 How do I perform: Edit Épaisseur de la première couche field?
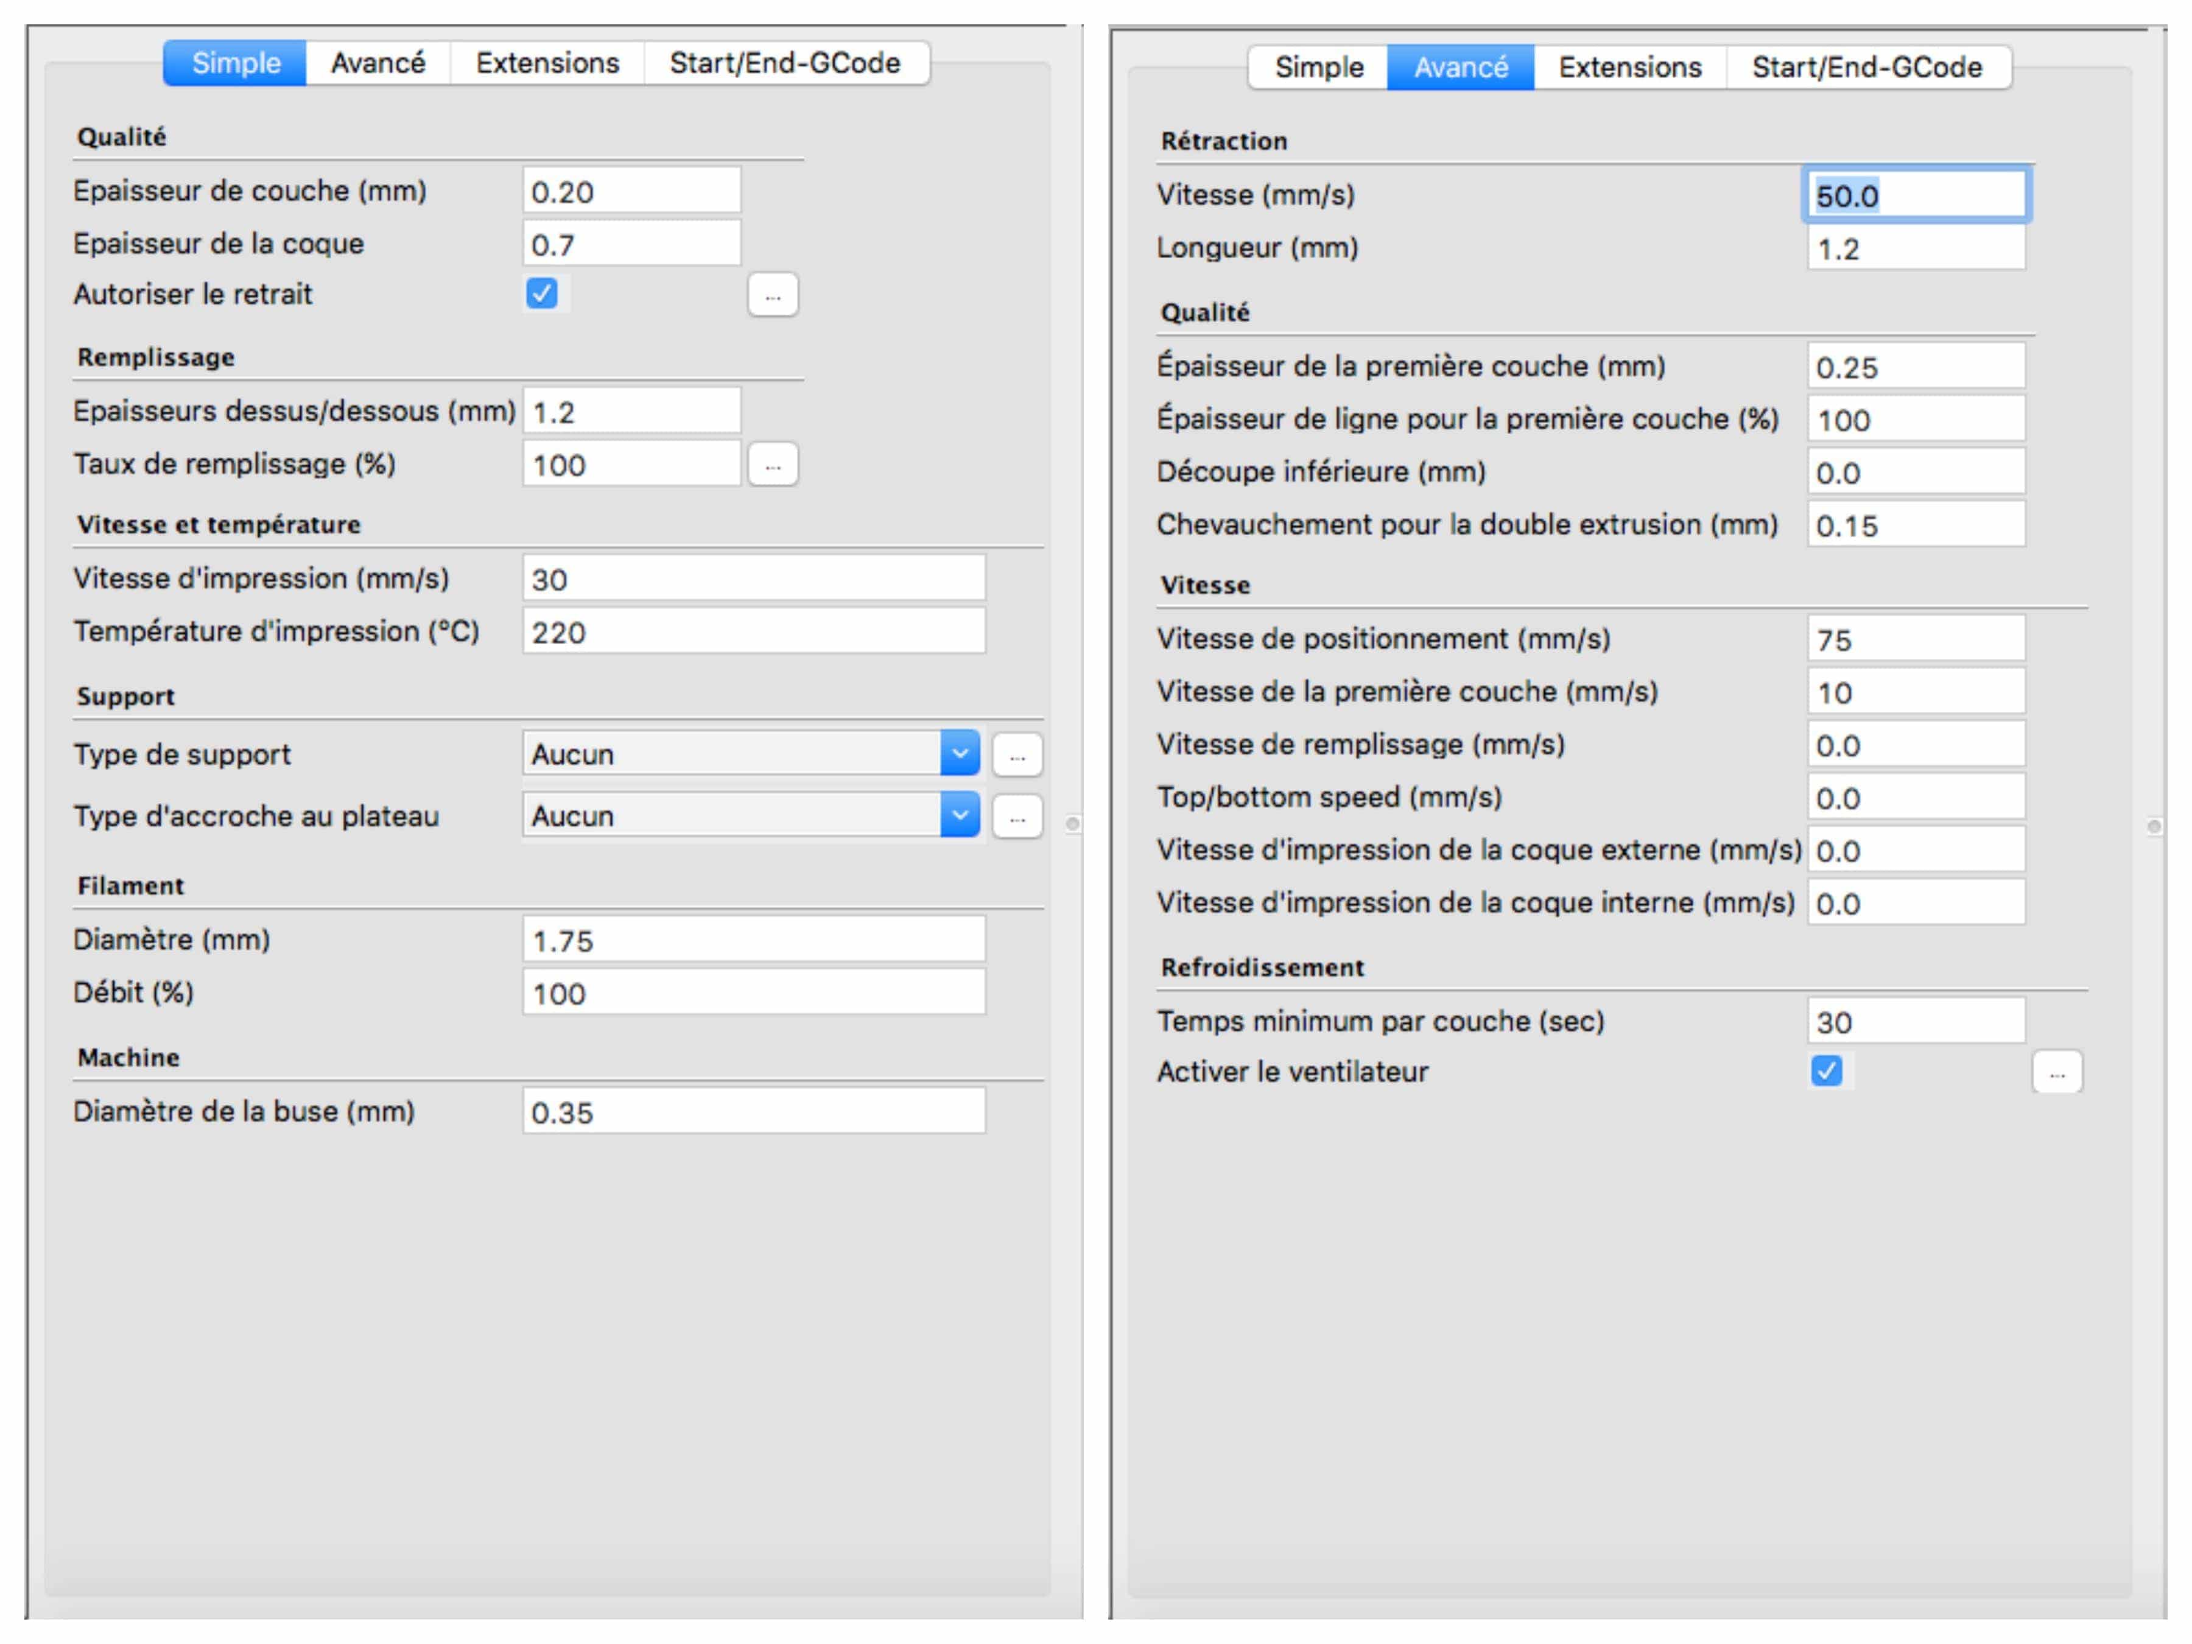[1917, 367]
